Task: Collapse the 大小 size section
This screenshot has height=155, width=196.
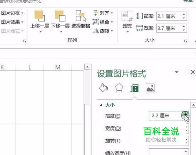Action: point(101,105)
